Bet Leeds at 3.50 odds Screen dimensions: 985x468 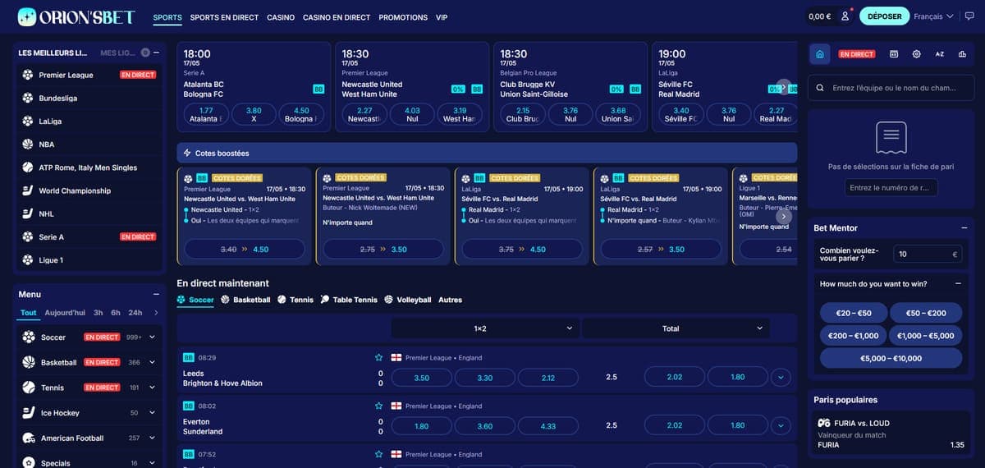(x=422, y=378)
